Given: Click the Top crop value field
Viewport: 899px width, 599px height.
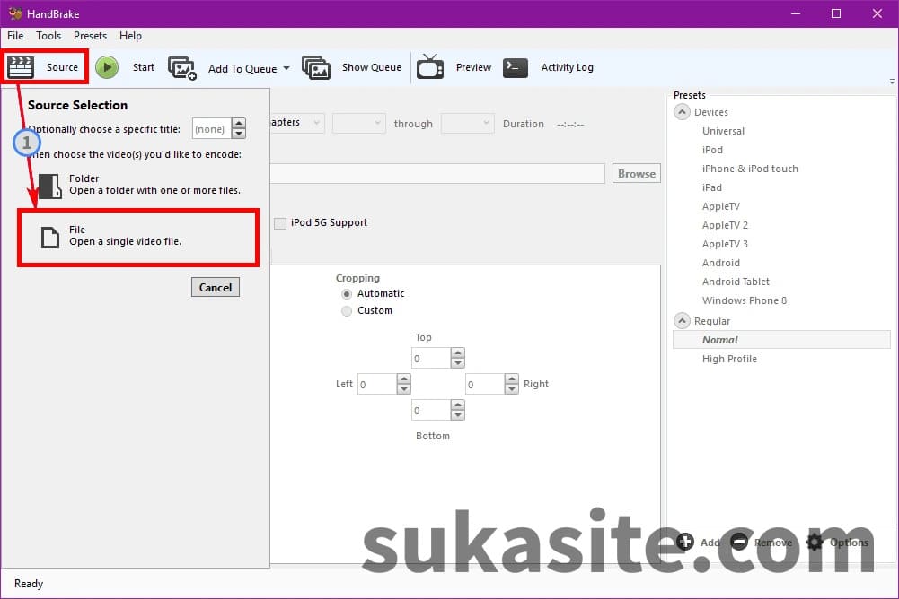Looking at the screenshot, I should click(431, 358).
